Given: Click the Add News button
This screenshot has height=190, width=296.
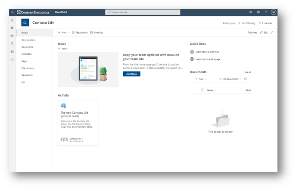Looking at the screenshot, I should pyautogui.click(x=131, y=74).
